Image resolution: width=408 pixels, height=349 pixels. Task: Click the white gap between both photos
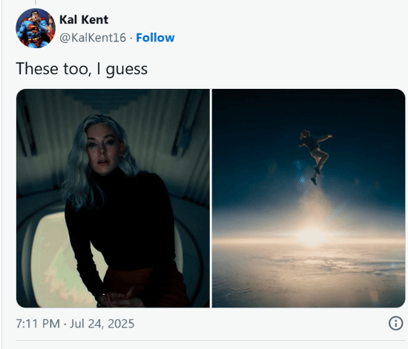coord(211,199)
